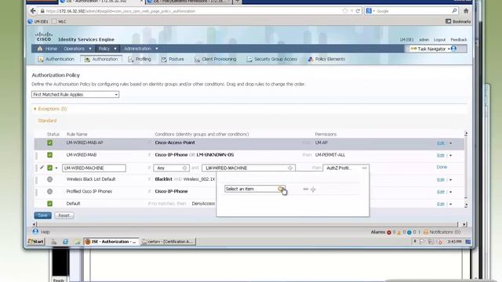Click the LM-WIRED-MACHINE rule name field
This screenshot has height=282, width=502.
click(x=94, y=168)
